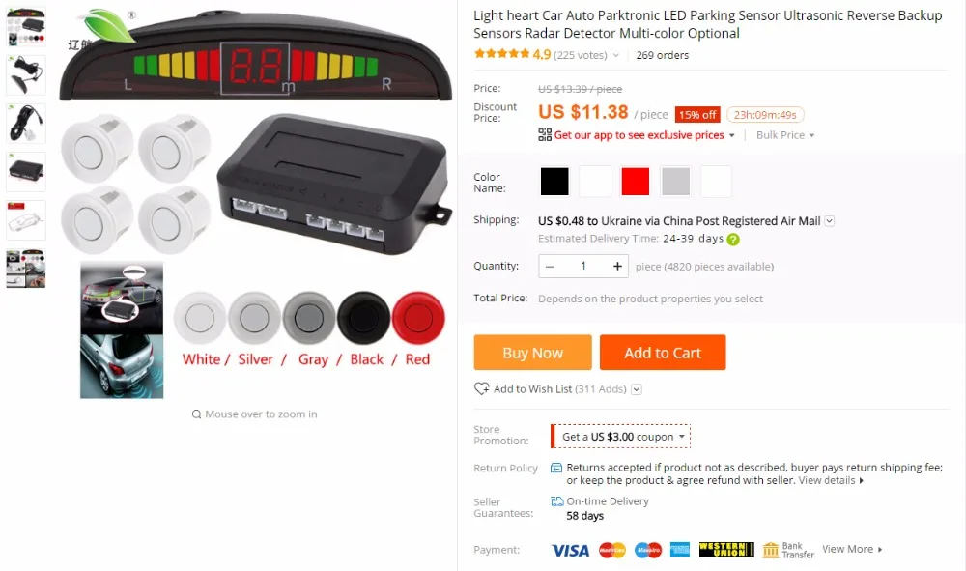Click the Return Policy message icon

coord(555,468)
